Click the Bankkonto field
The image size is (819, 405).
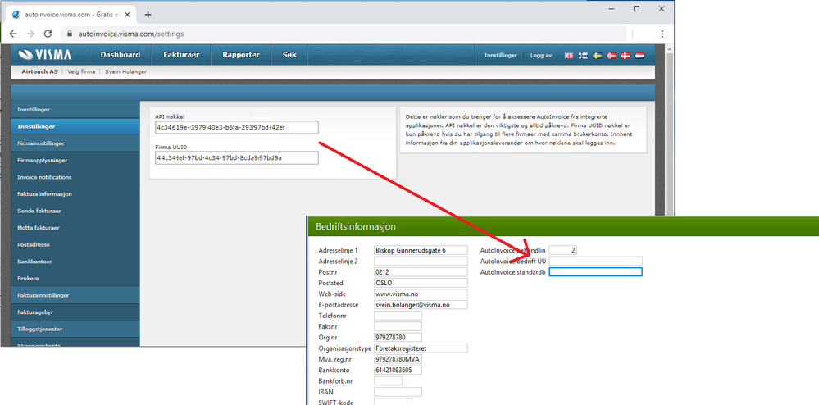398,371
